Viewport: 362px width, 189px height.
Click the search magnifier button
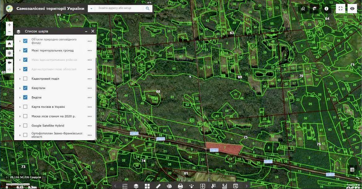click(148, 9)
